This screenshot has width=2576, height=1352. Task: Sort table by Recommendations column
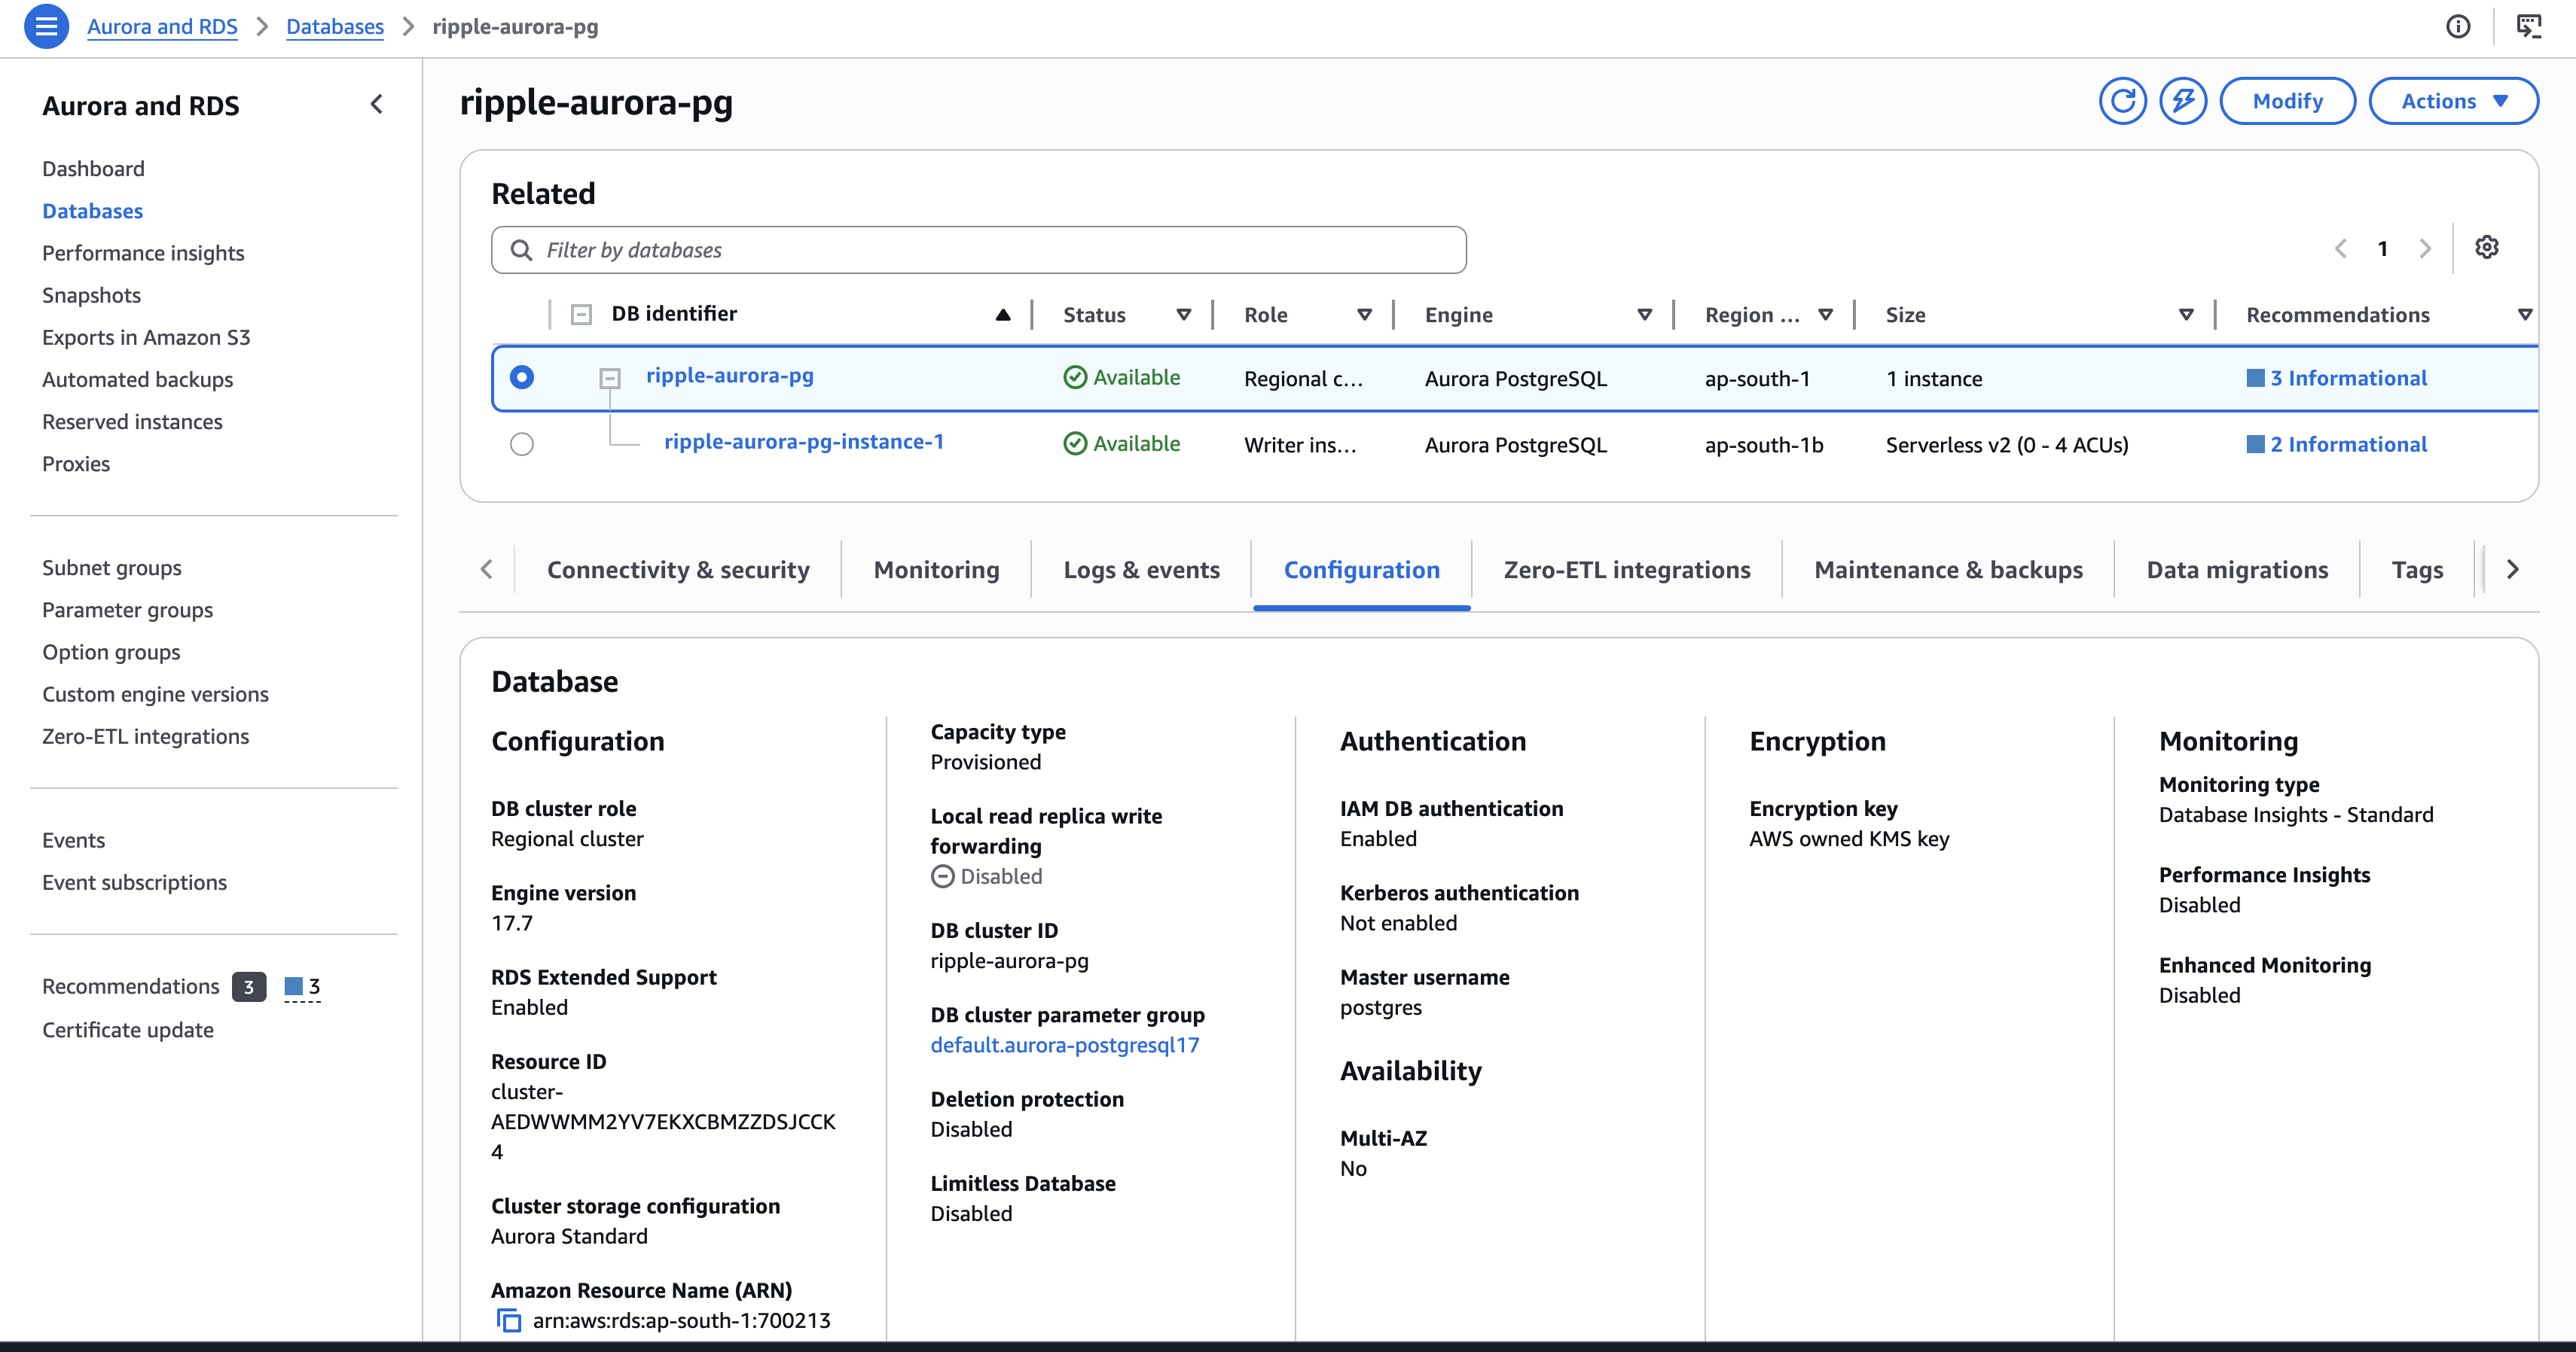point(2525,315)
